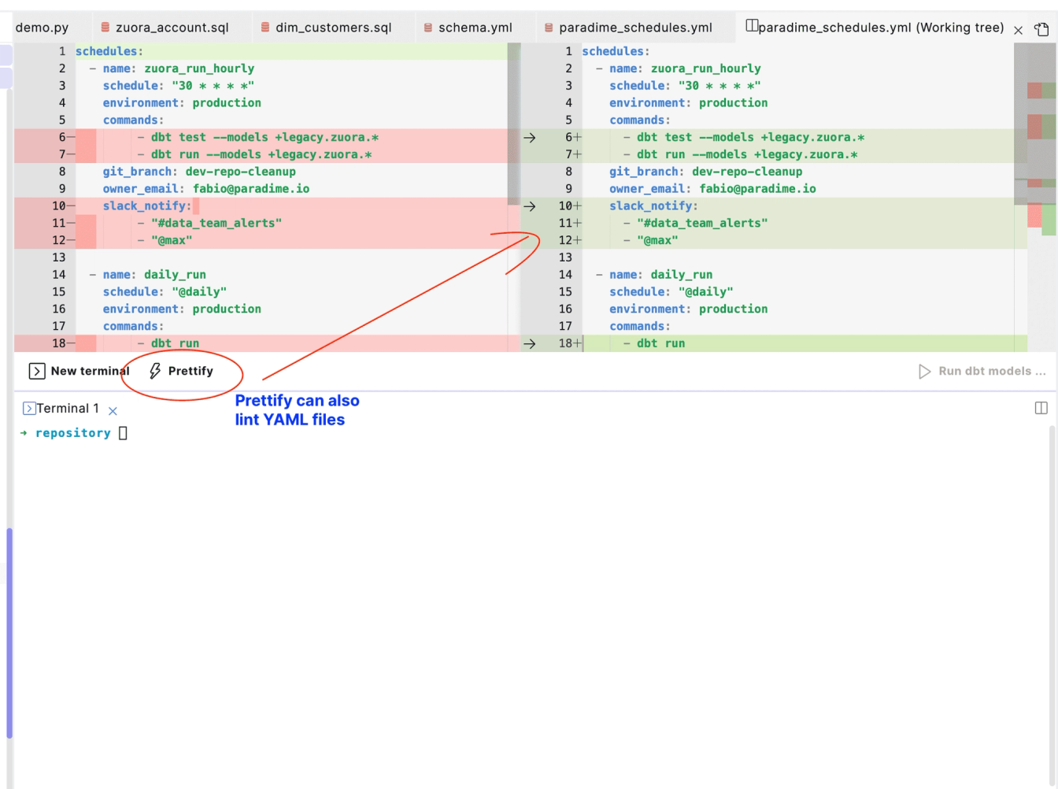The height and width of the screenshot is (789, 1058).
Task: Click "dbt run --models +legacy.zuora.*" in the right pane
Action: pyautogui.click(x=747, y=155)
